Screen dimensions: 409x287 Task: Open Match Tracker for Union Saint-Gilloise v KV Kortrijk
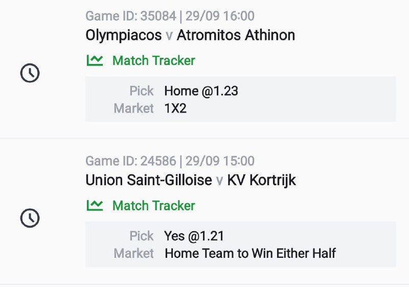pos(153,206)
